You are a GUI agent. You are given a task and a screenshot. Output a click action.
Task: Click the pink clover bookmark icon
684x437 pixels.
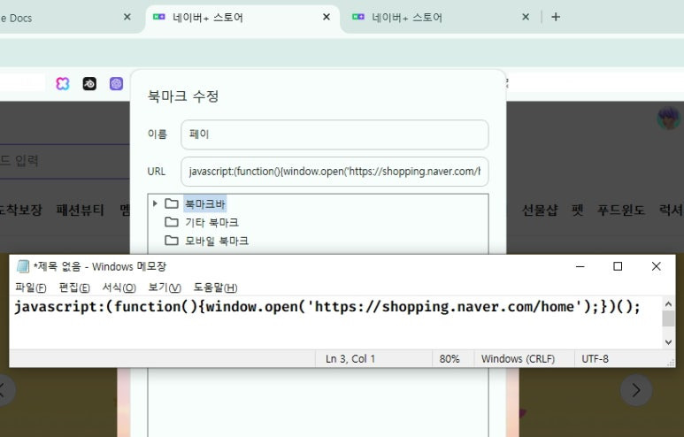coord(62,83)
